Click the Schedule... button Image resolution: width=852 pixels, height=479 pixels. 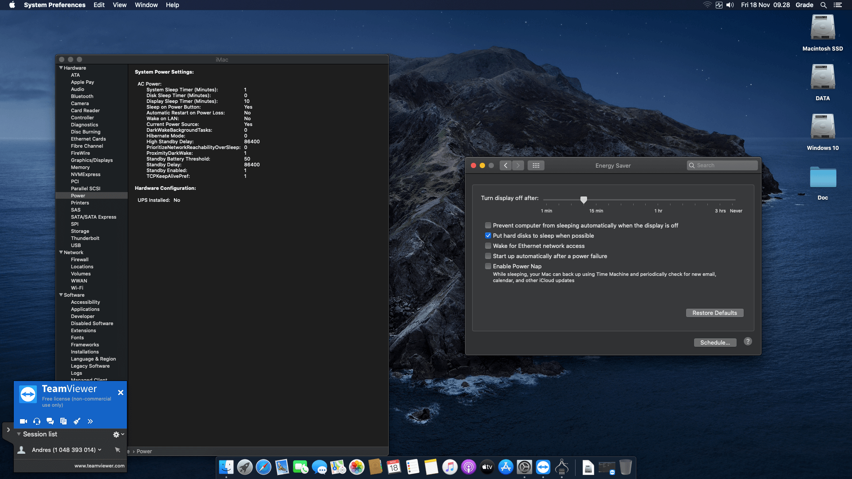[x=715, y=342]
